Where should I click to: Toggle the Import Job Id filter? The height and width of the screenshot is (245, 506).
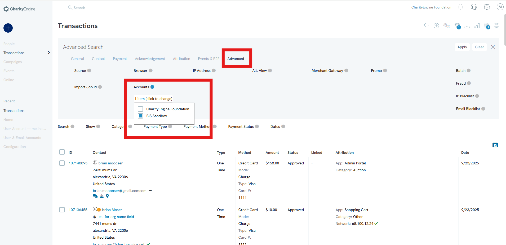pos(100,87)
